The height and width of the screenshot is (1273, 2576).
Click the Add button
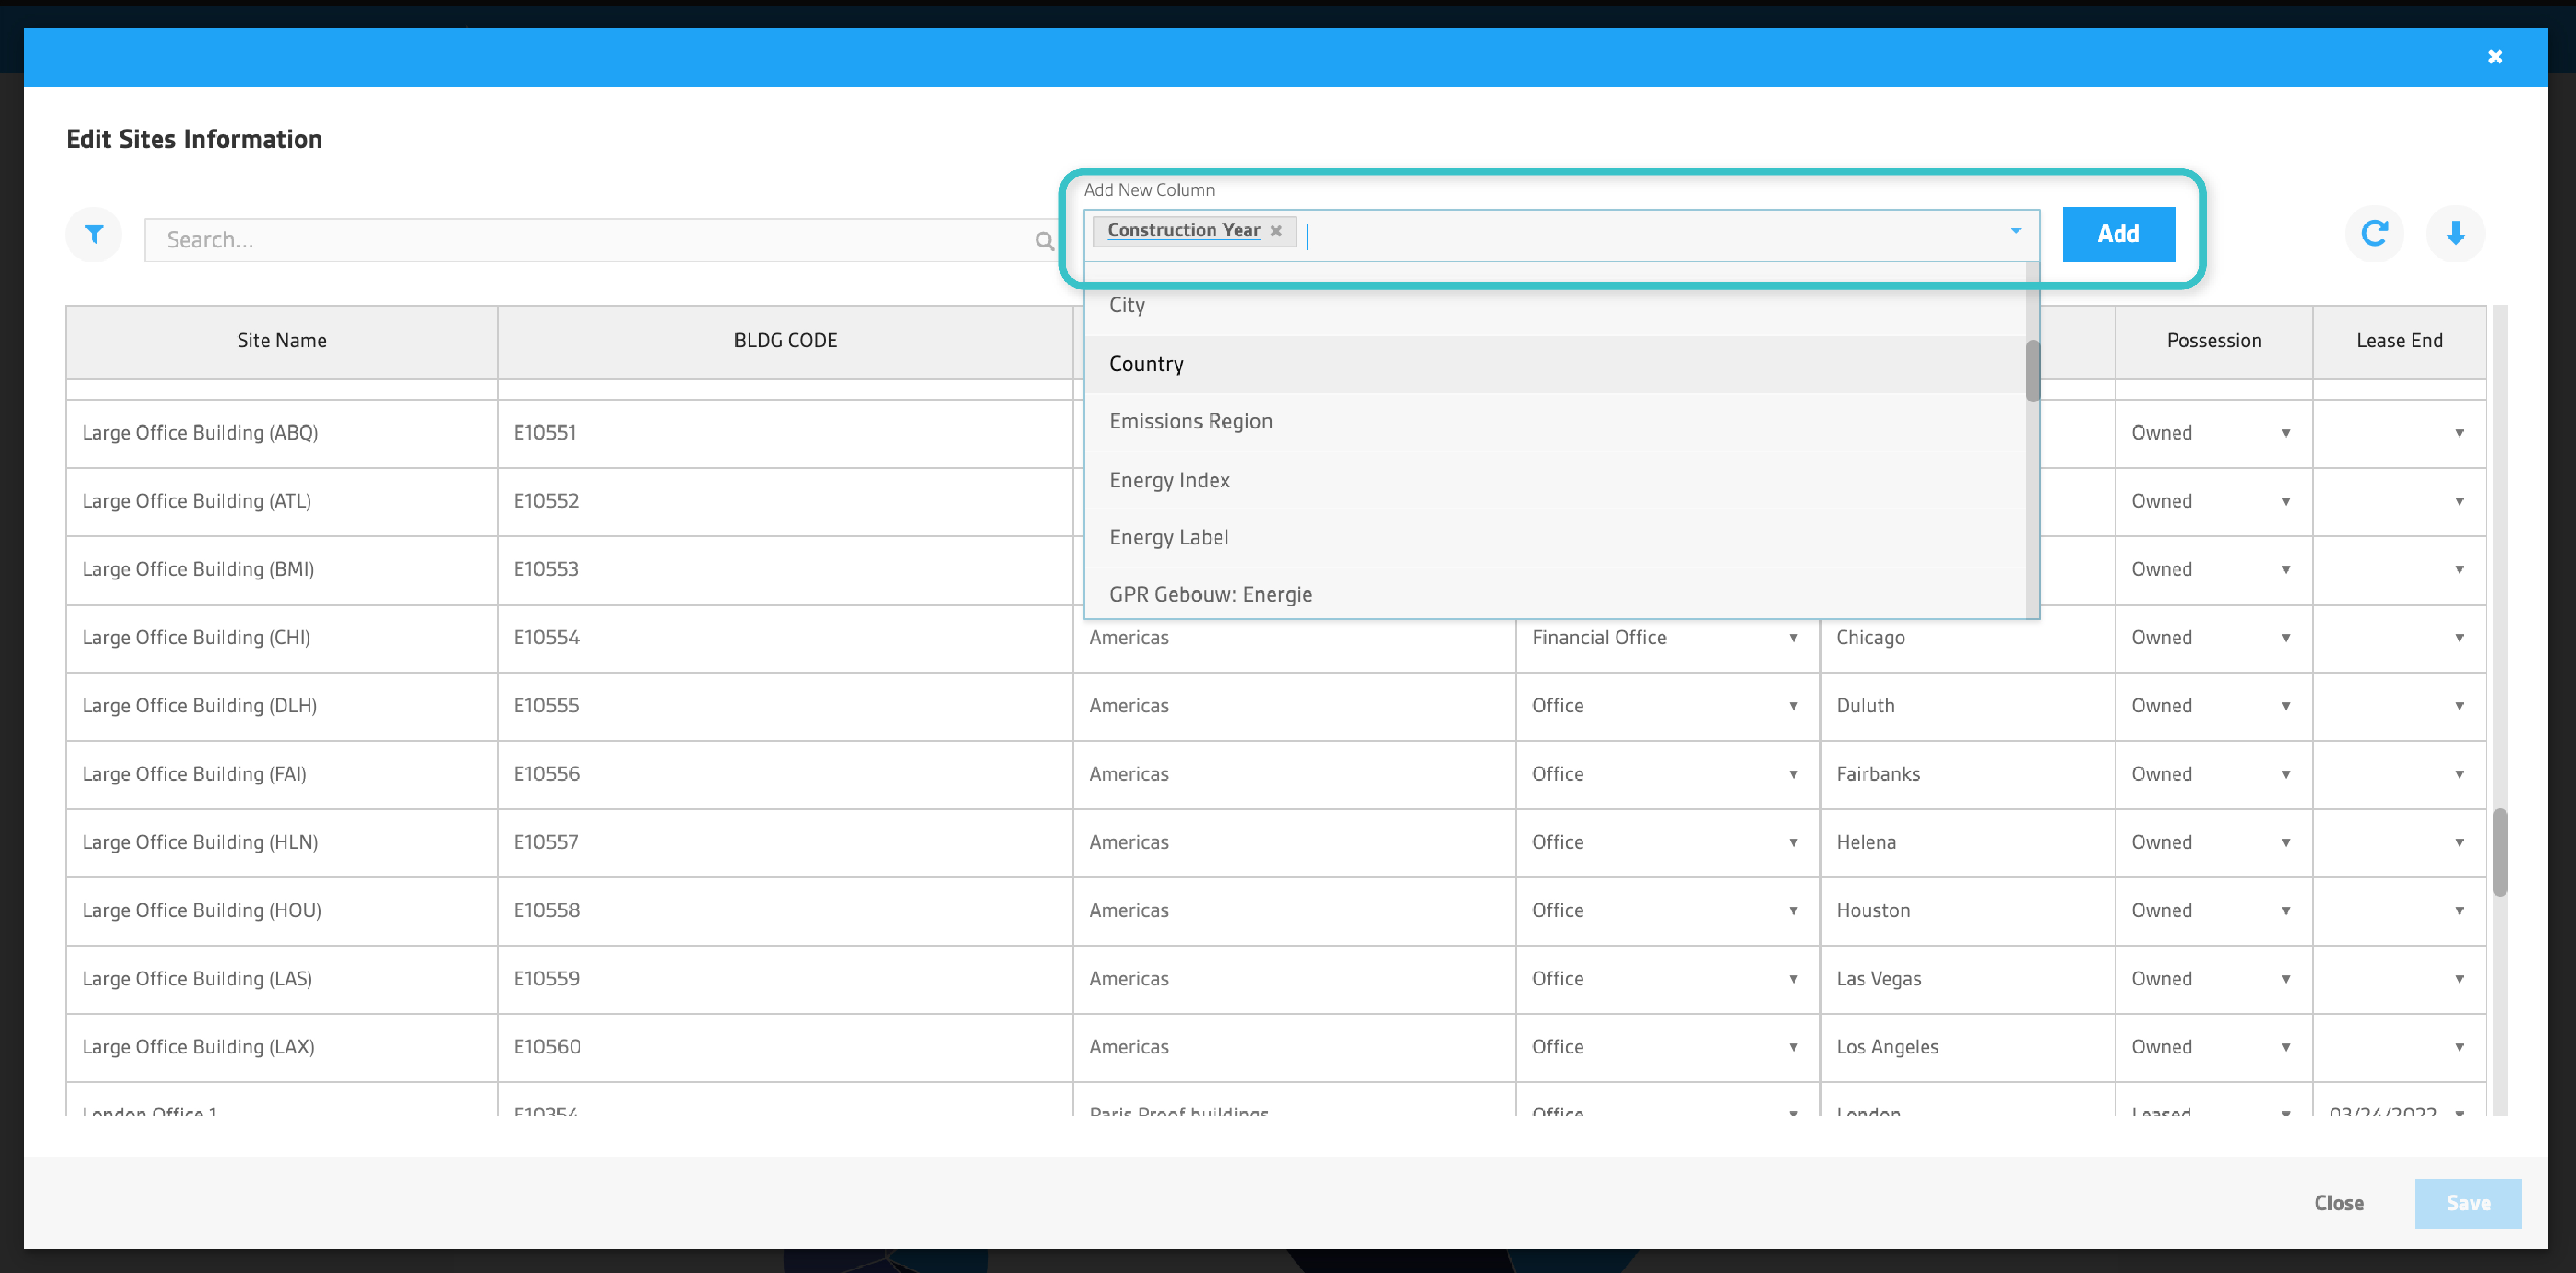pyautogui.click(x=2118, y=234)
